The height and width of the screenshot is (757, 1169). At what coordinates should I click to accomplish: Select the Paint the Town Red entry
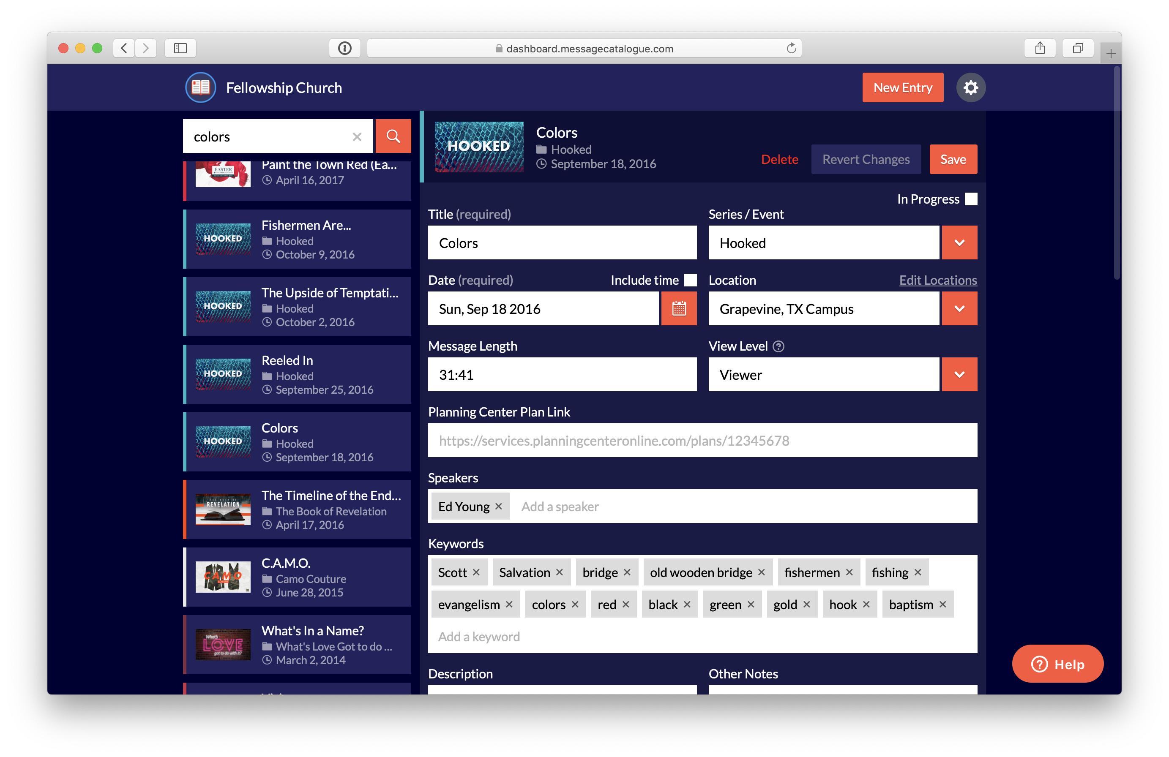click(x=297, y=181)
